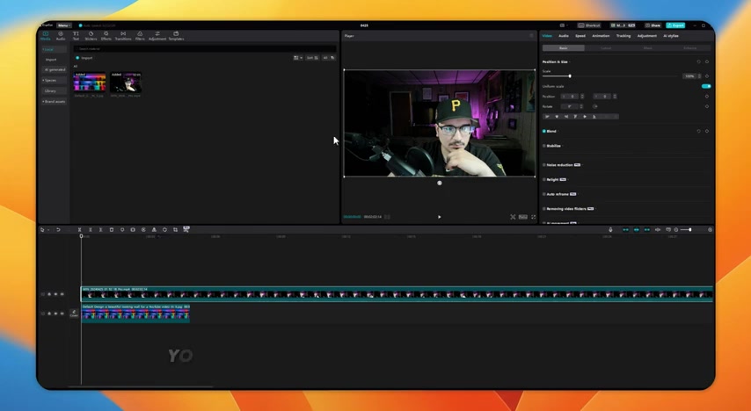Click the Player panel menu icon

[x=531, y=36]
